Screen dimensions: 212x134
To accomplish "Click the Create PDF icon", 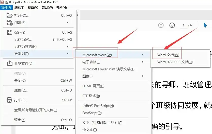I will [x=9, y=23].
